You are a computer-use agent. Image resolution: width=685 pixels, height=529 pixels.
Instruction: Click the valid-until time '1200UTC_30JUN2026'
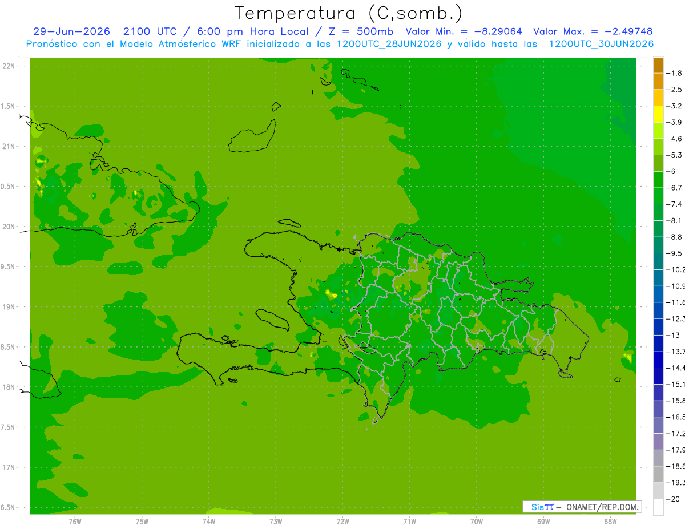point(601,44)
